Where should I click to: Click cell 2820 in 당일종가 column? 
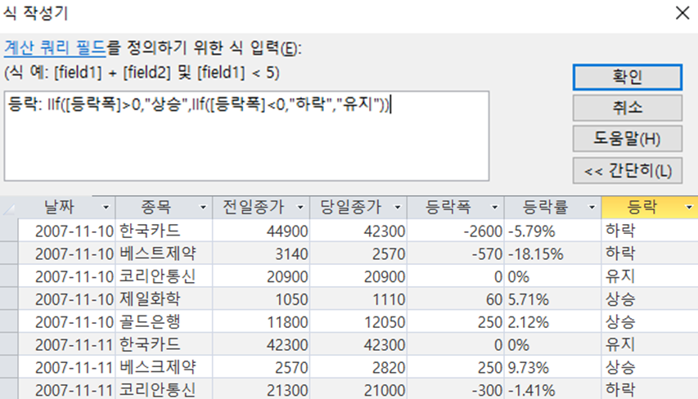tap(358, 367)
